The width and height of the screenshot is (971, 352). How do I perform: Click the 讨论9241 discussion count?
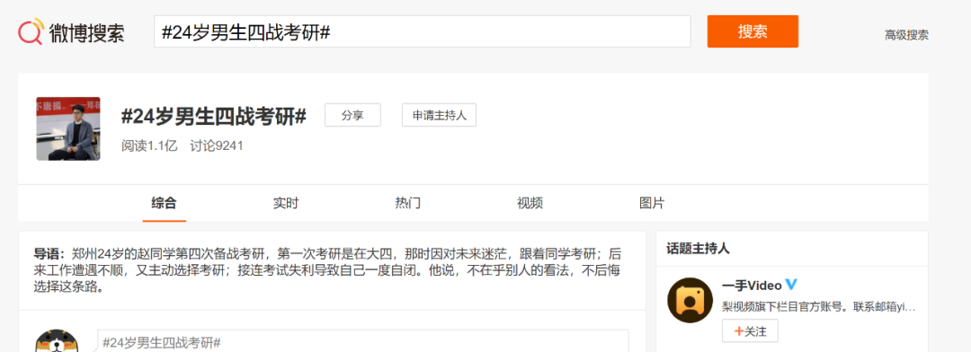pyautogui.click(x=217, y=145)
